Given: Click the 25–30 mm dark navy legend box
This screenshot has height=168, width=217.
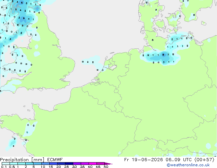Looking at the screenshot, I should 69,164.
